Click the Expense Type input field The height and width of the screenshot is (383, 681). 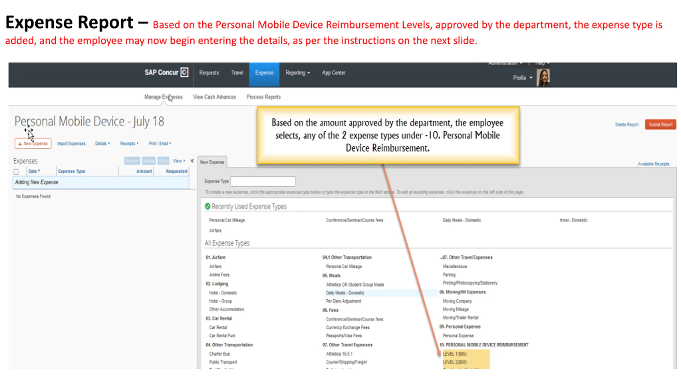pyautogui.click(x=263, y=181)
